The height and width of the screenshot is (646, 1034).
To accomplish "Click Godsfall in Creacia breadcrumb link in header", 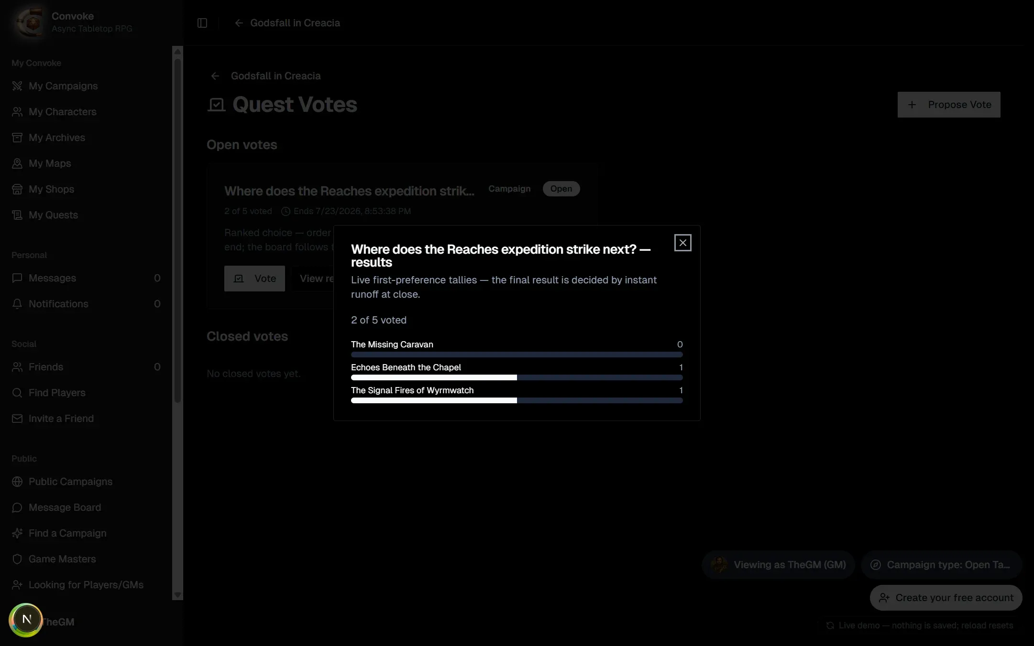I will [x=295, y=23].
